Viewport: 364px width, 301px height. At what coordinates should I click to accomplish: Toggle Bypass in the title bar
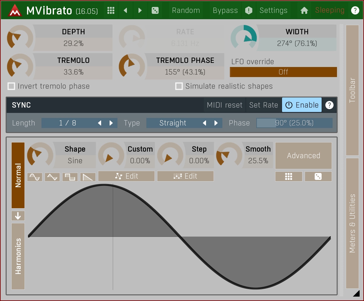click(225, 10)
